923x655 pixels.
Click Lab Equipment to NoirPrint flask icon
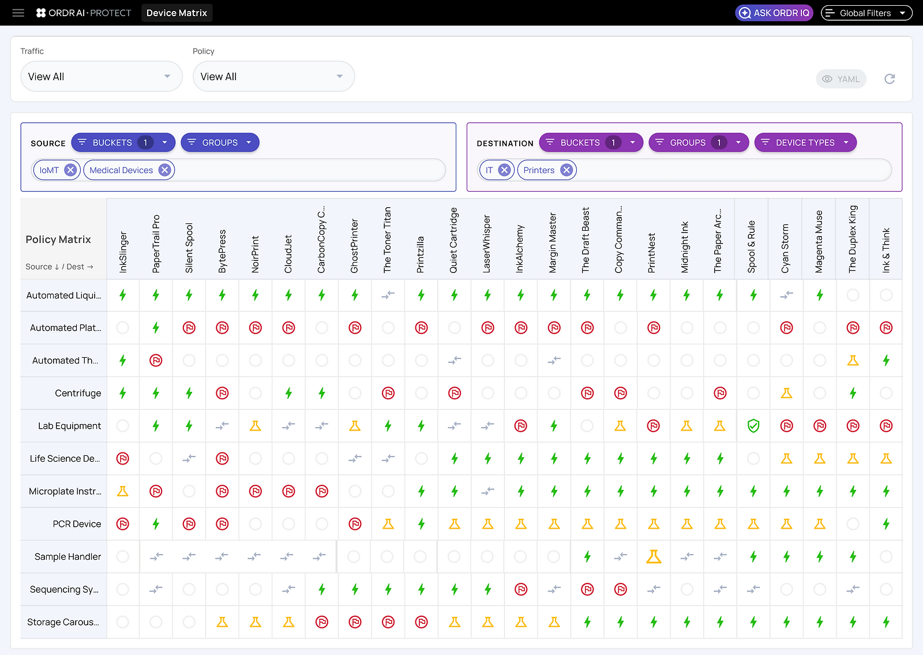(x=255, y=426)
